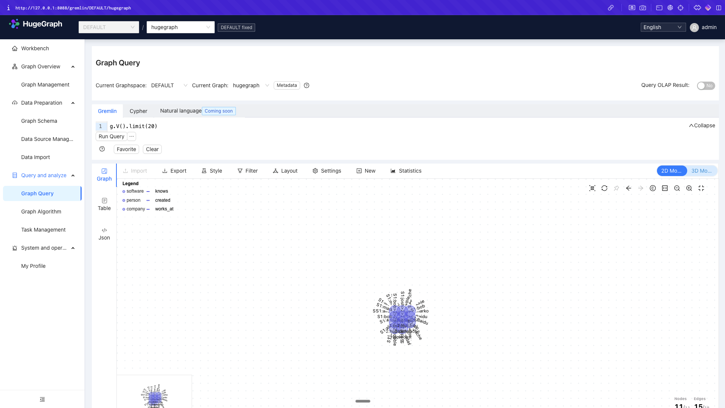The height and width of the screenshot is (408, 725).
Task: Open the hugegraph graph selector dropdown
Action: point(181,27)
